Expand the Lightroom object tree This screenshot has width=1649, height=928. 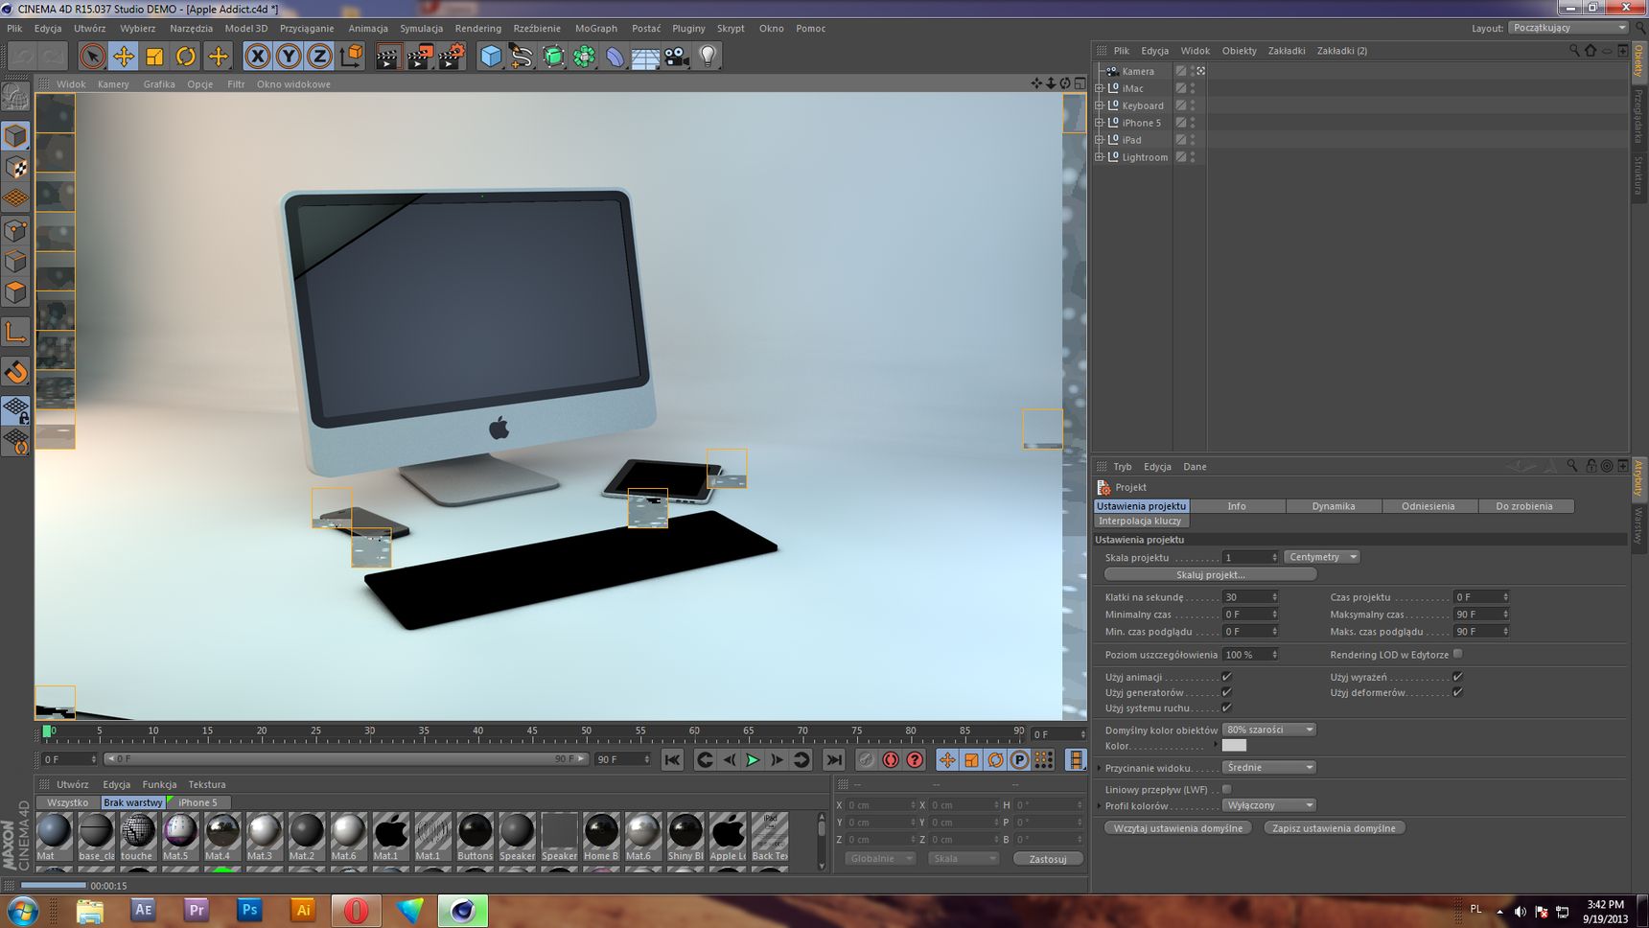click(x=1100, y=157)
